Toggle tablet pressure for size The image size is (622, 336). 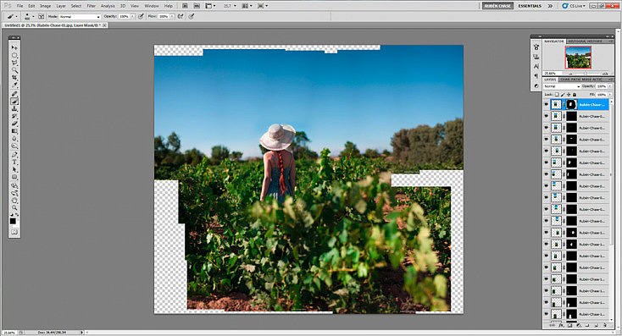pos(192,17)
